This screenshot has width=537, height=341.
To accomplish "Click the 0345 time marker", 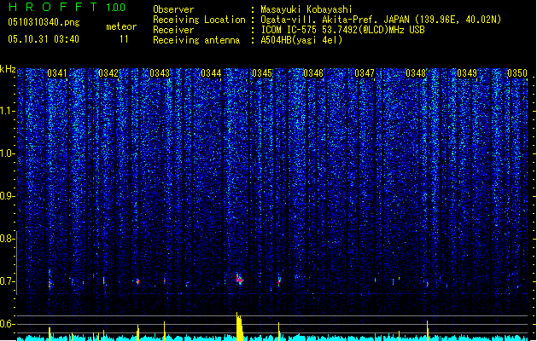I will coord(262,73).
